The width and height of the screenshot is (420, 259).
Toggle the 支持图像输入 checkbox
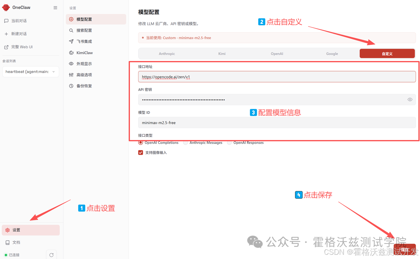pyautogui.click(x=141, y=152)
